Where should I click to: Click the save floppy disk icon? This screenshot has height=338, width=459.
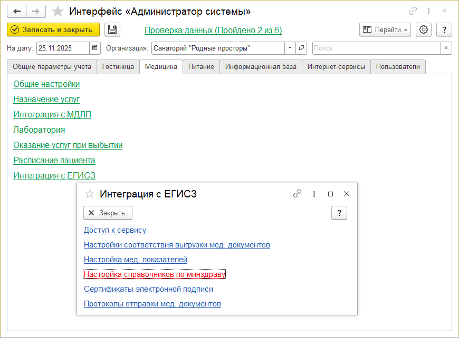point(112,29)
